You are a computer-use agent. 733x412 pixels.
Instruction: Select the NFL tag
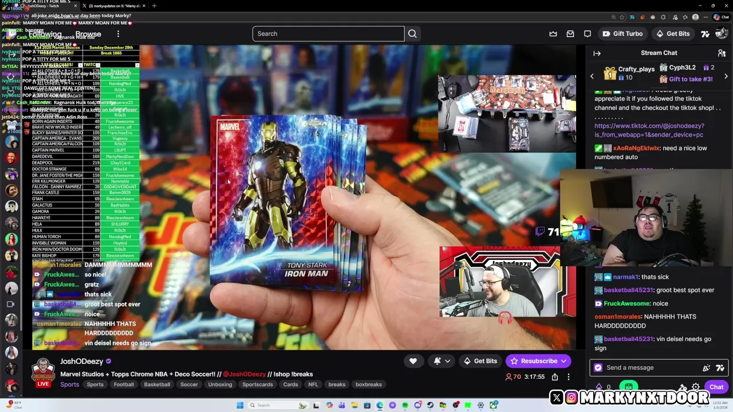click(x=313, y=385)
